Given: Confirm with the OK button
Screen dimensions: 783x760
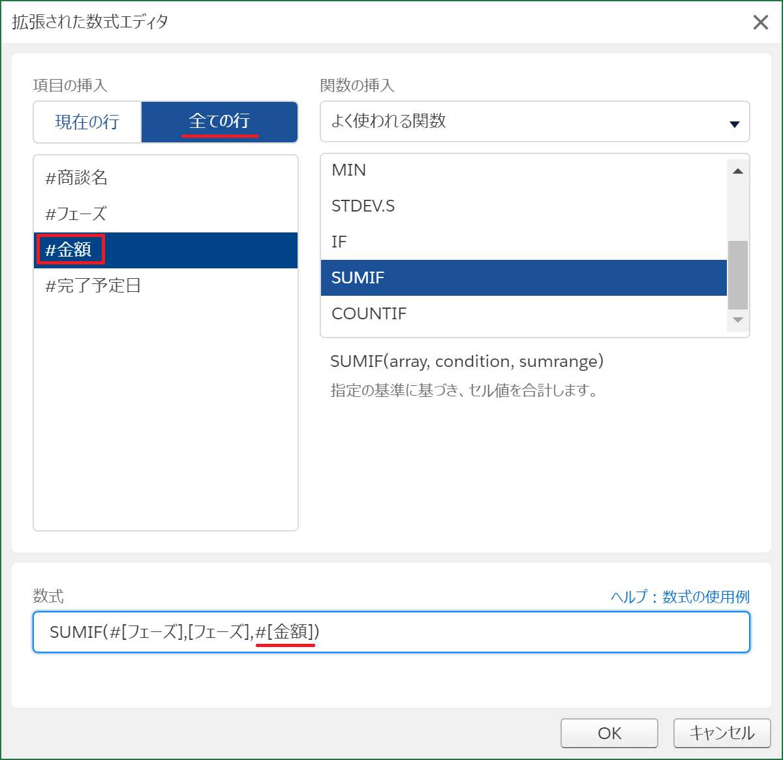Looking at the screenshot, I should (609, 733).
